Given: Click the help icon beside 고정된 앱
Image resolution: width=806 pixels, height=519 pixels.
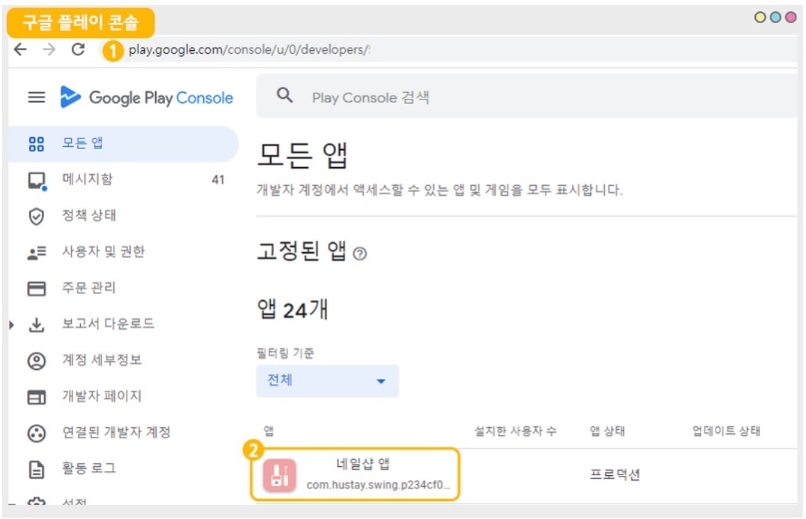Looking at the screenshot, I should point(360,254).
